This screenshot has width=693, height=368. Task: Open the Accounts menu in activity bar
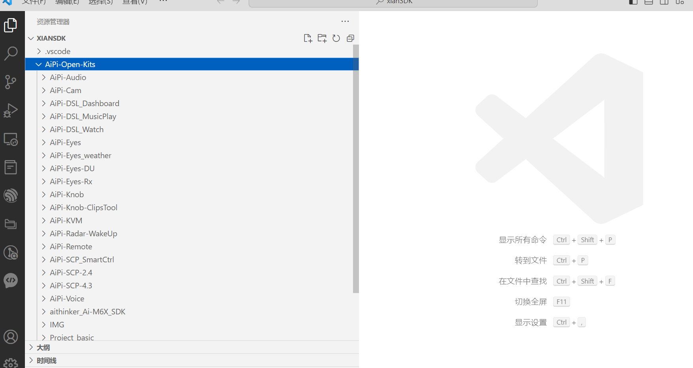[x=11, y=337]
